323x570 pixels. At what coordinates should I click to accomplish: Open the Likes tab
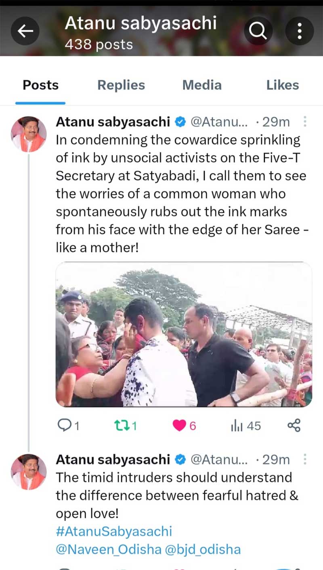283,85
